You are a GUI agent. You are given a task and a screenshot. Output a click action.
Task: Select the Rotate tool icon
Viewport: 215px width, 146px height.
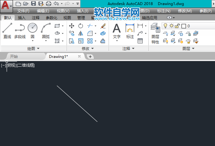pos(81,26)
